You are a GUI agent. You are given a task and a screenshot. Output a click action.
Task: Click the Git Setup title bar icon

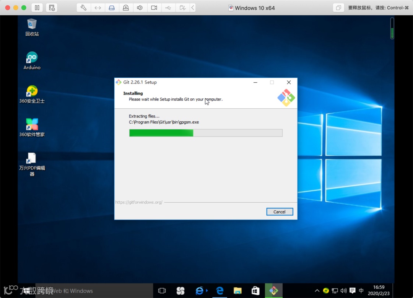pyautogui.click(x=119, y=82)
